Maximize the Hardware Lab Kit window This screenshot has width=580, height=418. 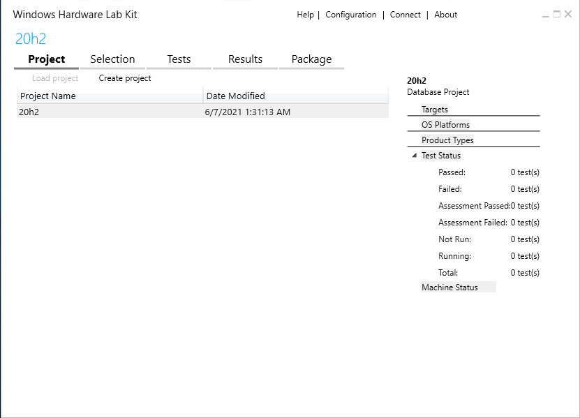click(557, 14)
